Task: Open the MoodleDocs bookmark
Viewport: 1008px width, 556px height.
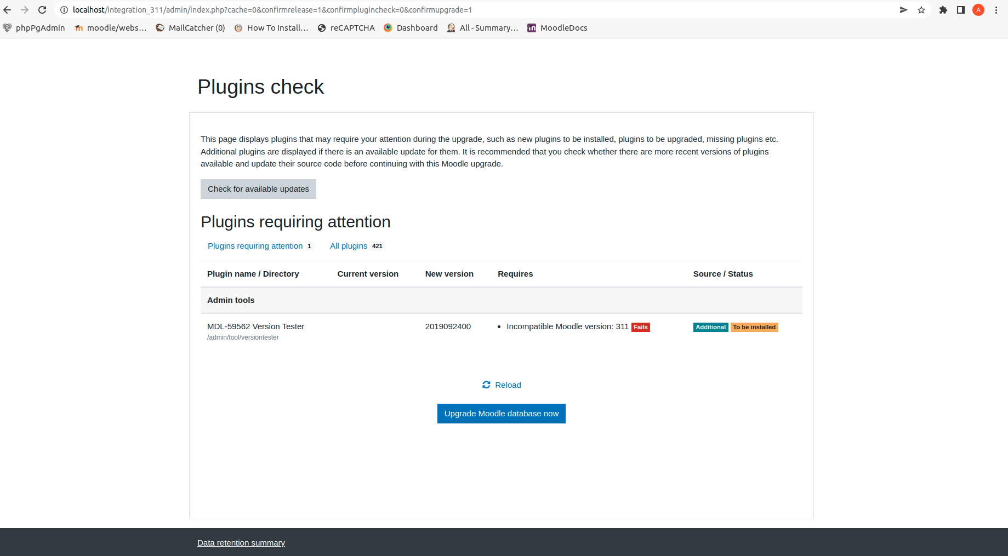Action: coord(557,28)
